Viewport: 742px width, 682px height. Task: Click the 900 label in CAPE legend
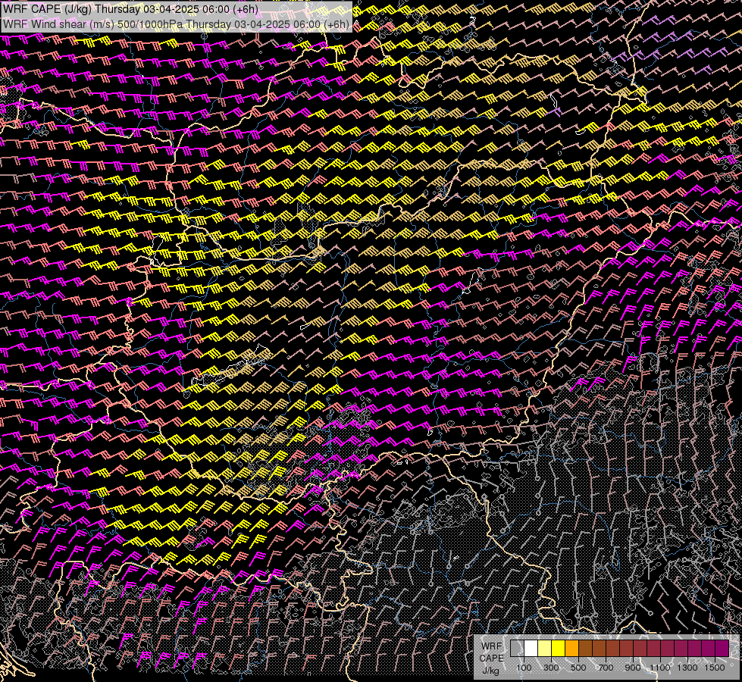[x=633, y=668]
